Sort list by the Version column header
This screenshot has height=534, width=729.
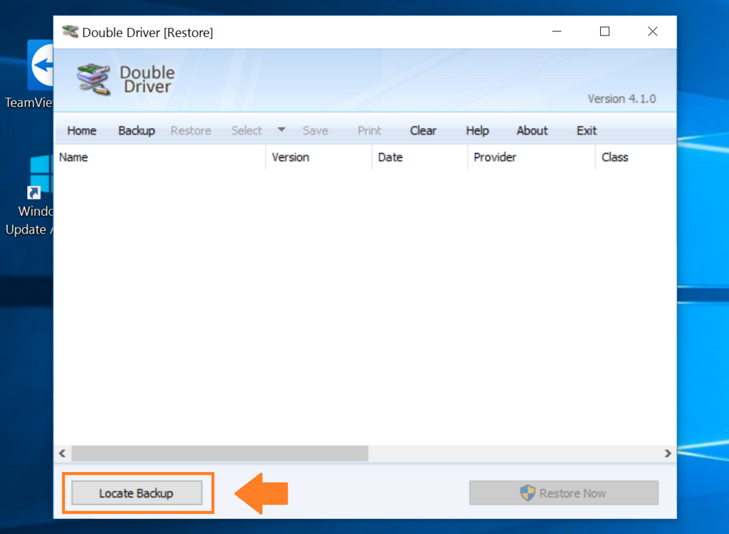point(319,157)
